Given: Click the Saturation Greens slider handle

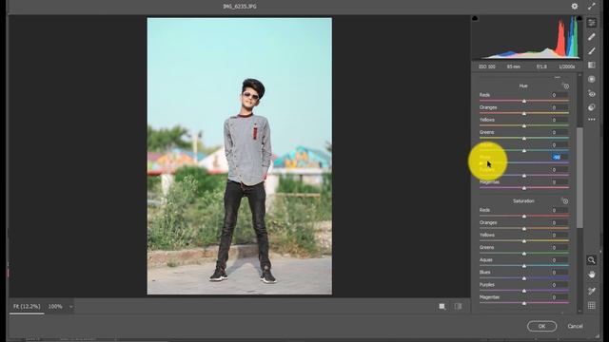Looking at the screenshot, I should [x=524, y=254].
